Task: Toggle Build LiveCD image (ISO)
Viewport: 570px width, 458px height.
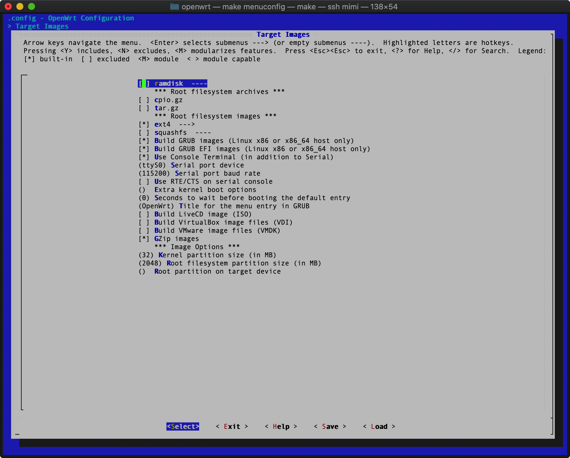Action: [x=195, y=214]
